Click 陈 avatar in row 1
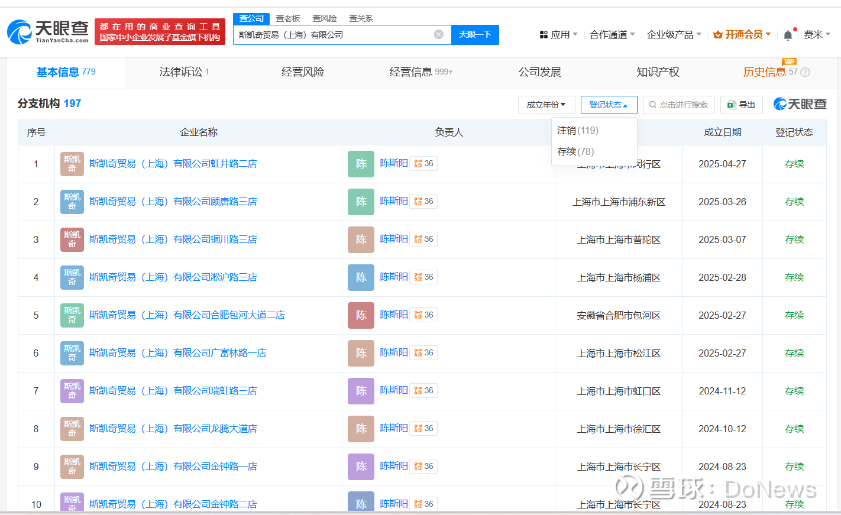Screen dimensions: 841x515 coord(361,164)
